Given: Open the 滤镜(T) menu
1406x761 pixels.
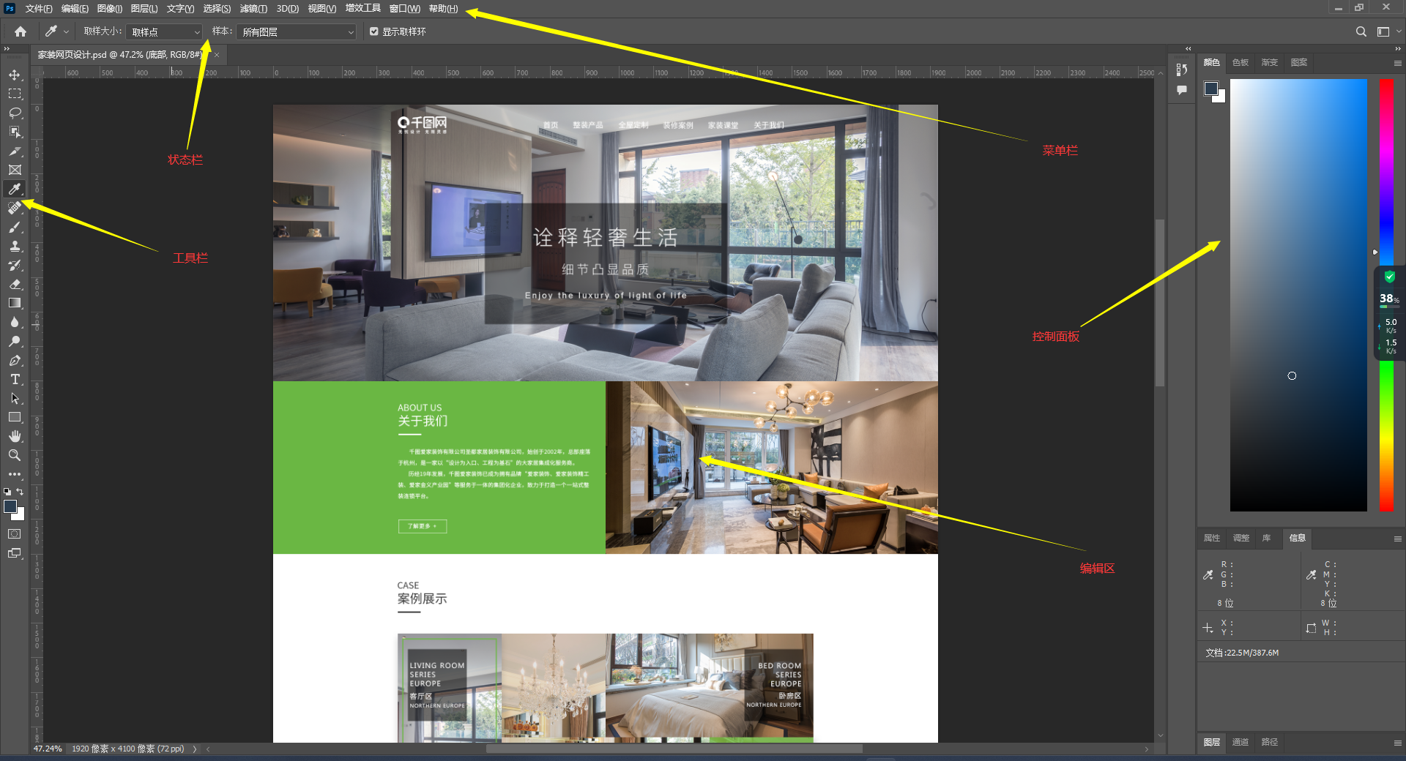Looking at the screenshot, I should click(253, 9).
